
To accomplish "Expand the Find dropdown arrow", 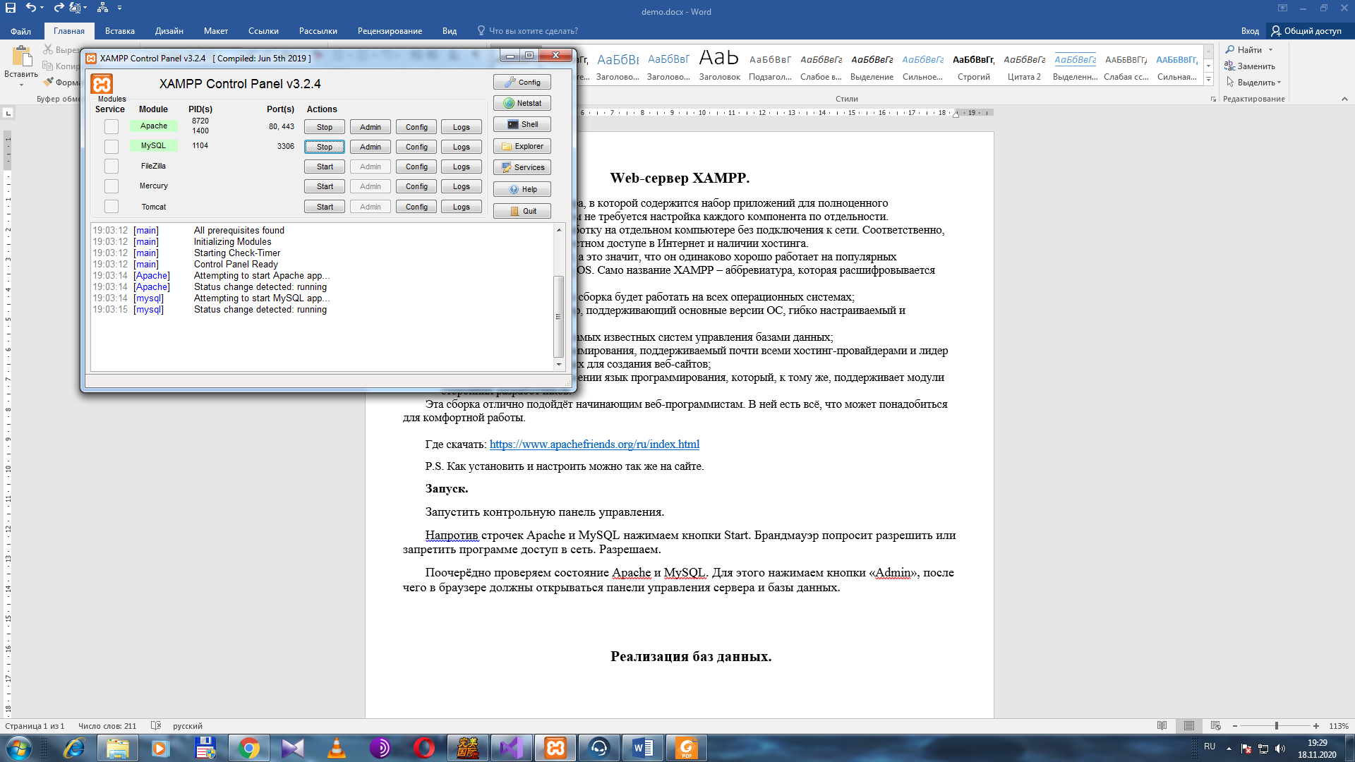I will pos(1270,49).
